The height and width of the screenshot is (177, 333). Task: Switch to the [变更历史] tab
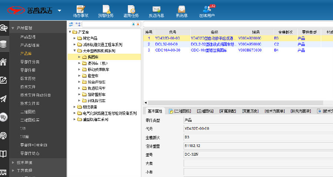pos(250,111)
